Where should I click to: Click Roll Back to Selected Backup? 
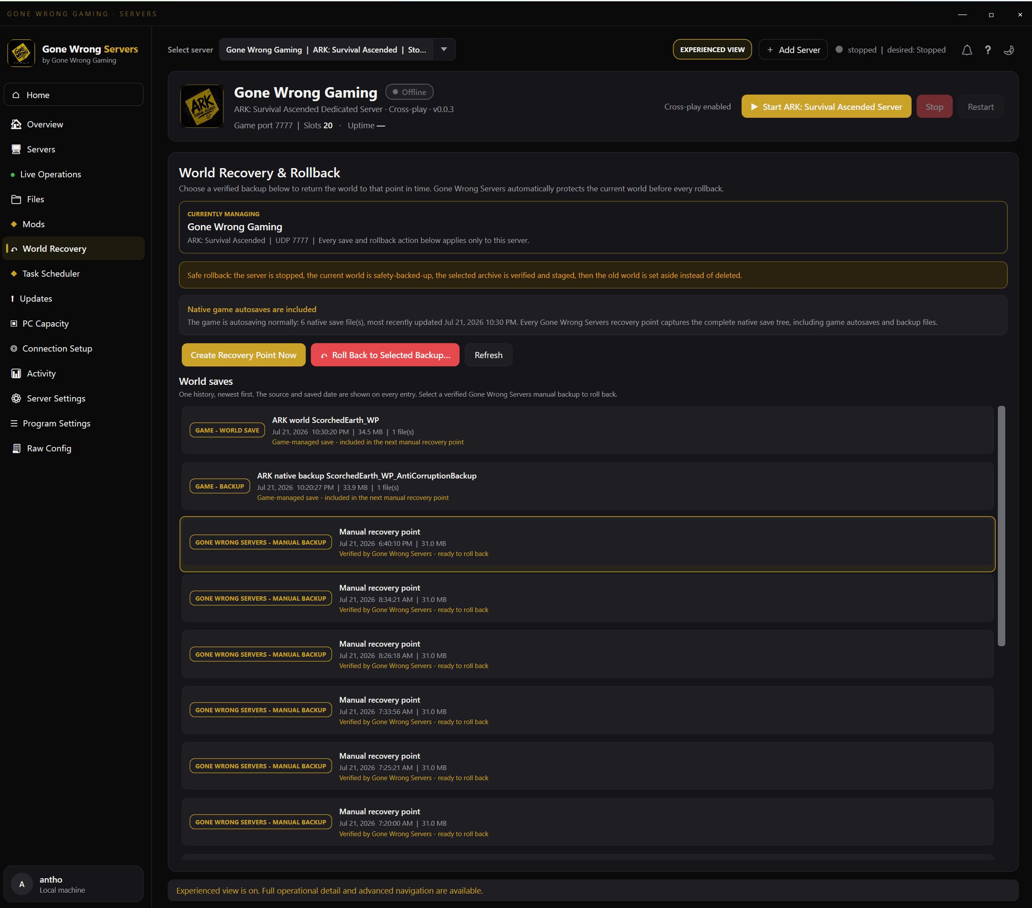coord(385,355)
